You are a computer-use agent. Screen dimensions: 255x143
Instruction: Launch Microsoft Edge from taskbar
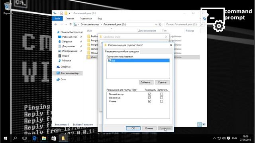[34, 138]
